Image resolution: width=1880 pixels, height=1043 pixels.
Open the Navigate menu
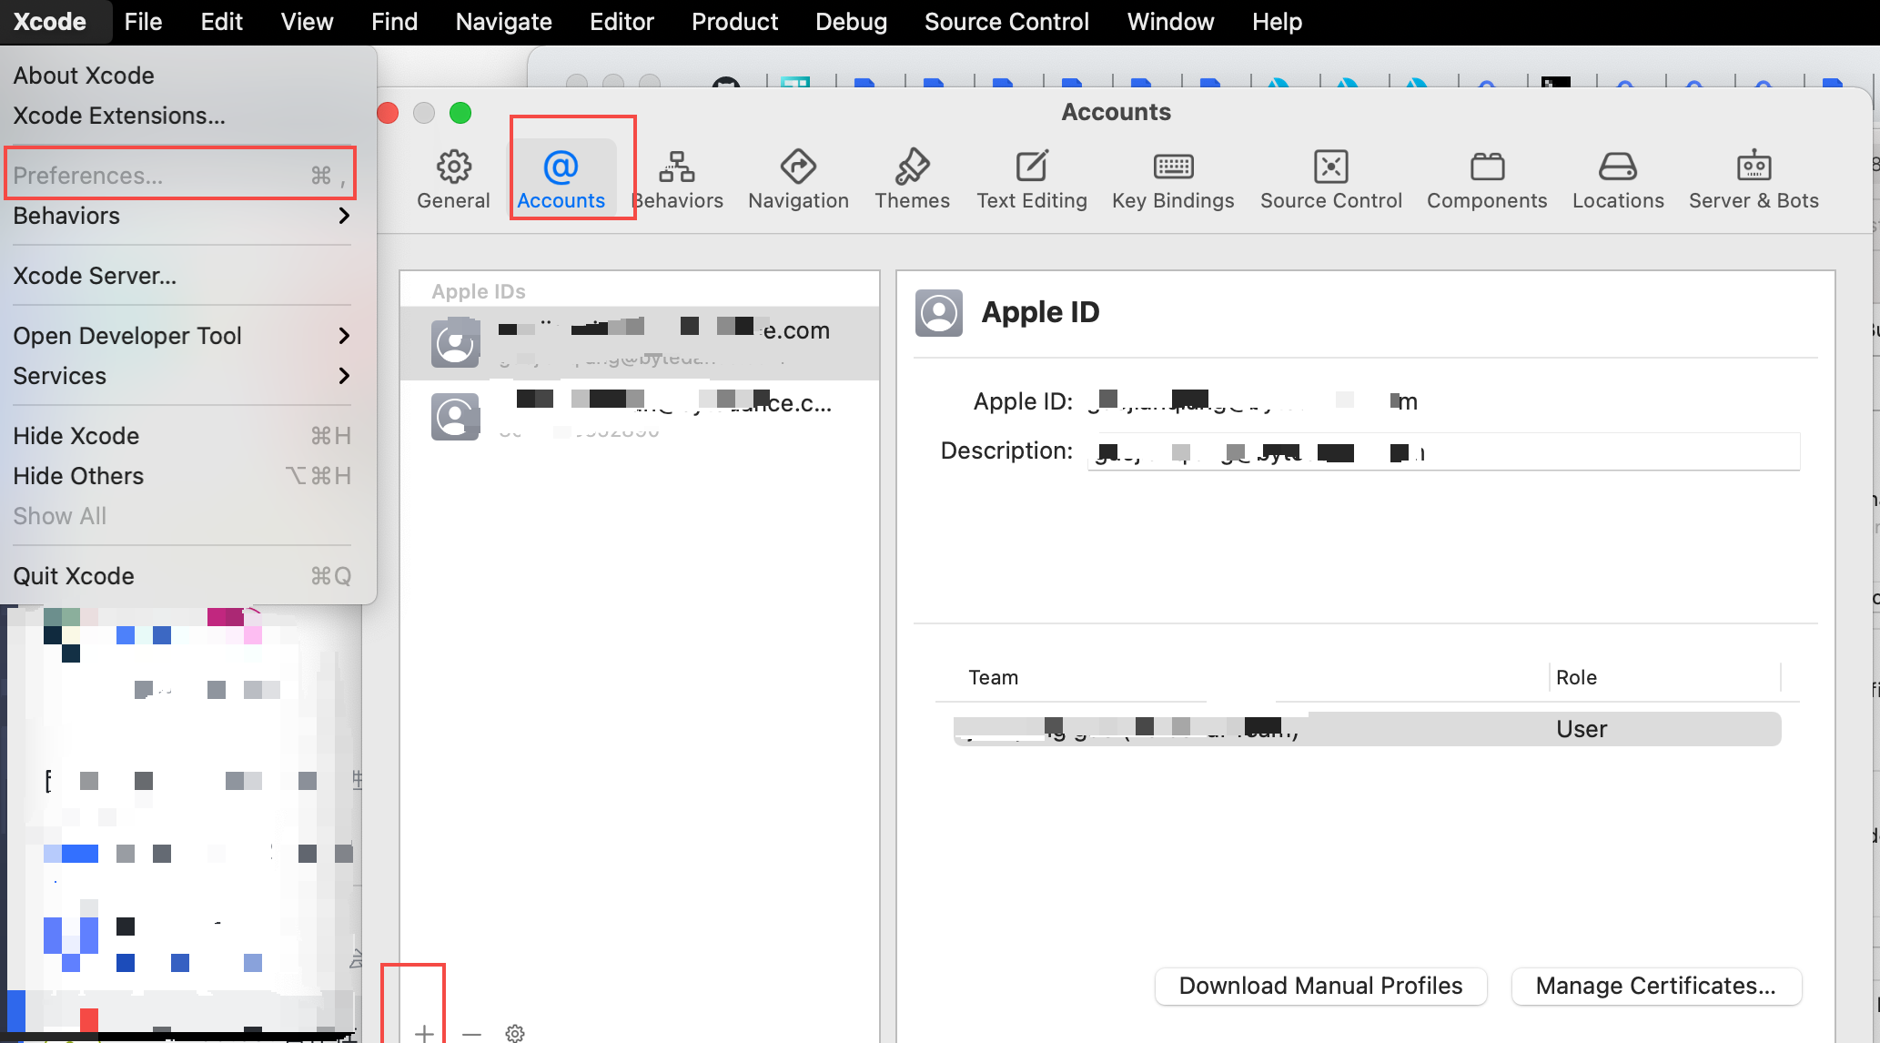click(503, 22)
